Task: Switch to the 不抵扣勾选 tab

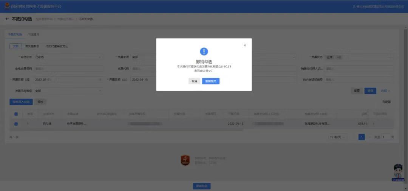Action: [15, 34]
